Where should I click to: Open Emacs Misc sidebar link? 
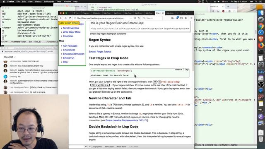(69, 50)
